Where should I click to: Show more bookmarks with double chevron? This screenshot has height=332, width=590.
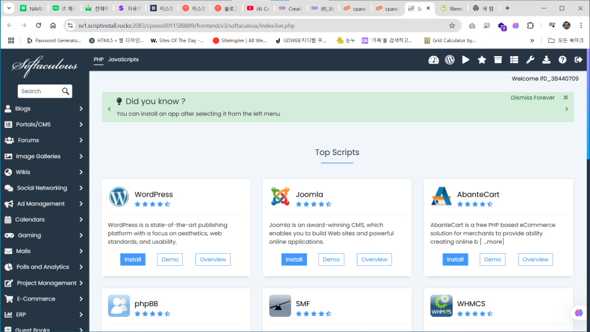(x=532, y=40)
